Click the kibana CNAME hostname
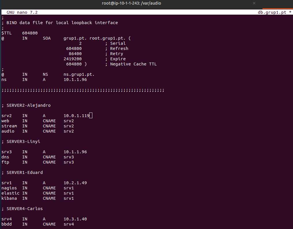The height and width of the screenshot is (229, 293). pos(9,198)
